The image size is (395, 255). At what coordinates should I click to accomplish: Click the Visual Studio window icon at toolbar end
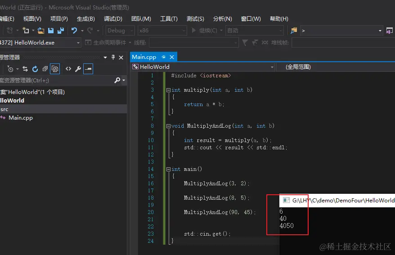pos(390,31)
